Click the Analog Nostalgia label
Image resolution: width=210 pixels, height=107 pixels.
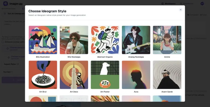coord(136,57)
